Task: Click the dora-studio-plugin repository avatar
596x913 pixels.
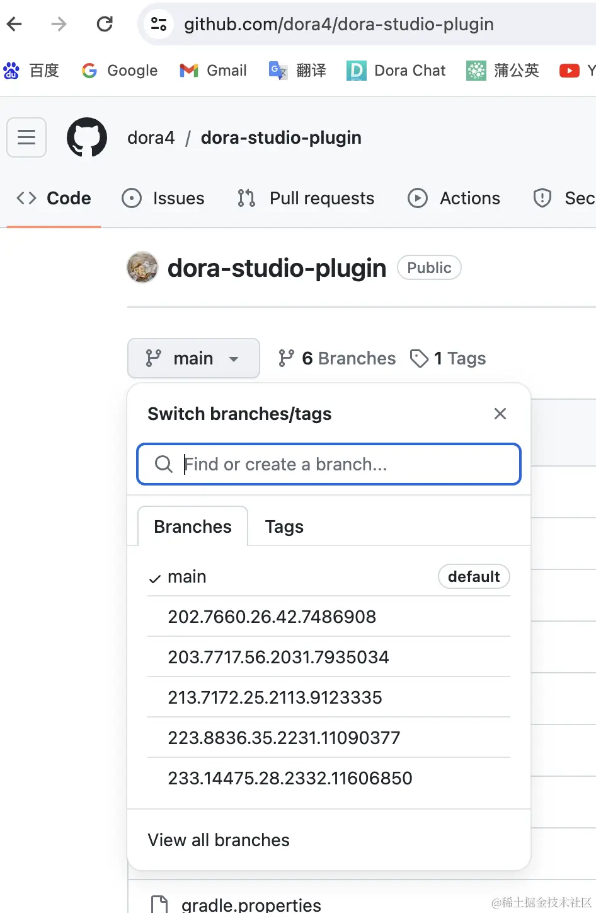Action: (x=142, y=267)
